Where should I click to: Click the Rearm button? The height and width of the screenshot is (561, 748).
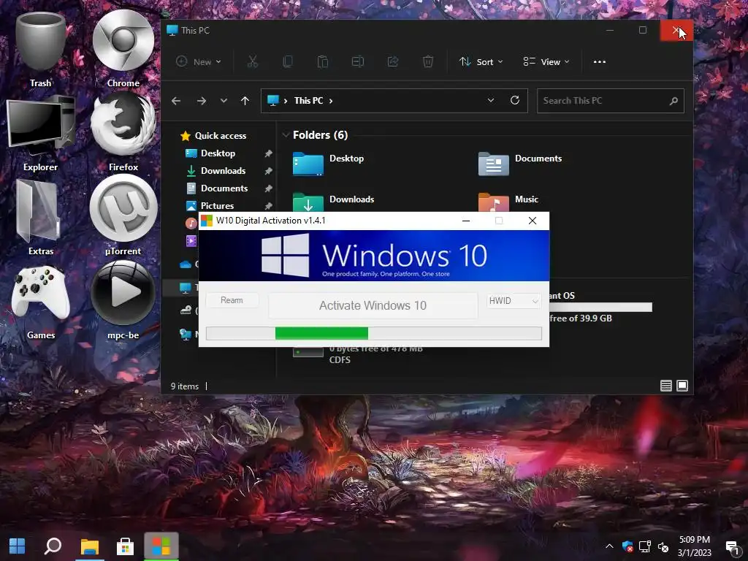pos(232,300)
